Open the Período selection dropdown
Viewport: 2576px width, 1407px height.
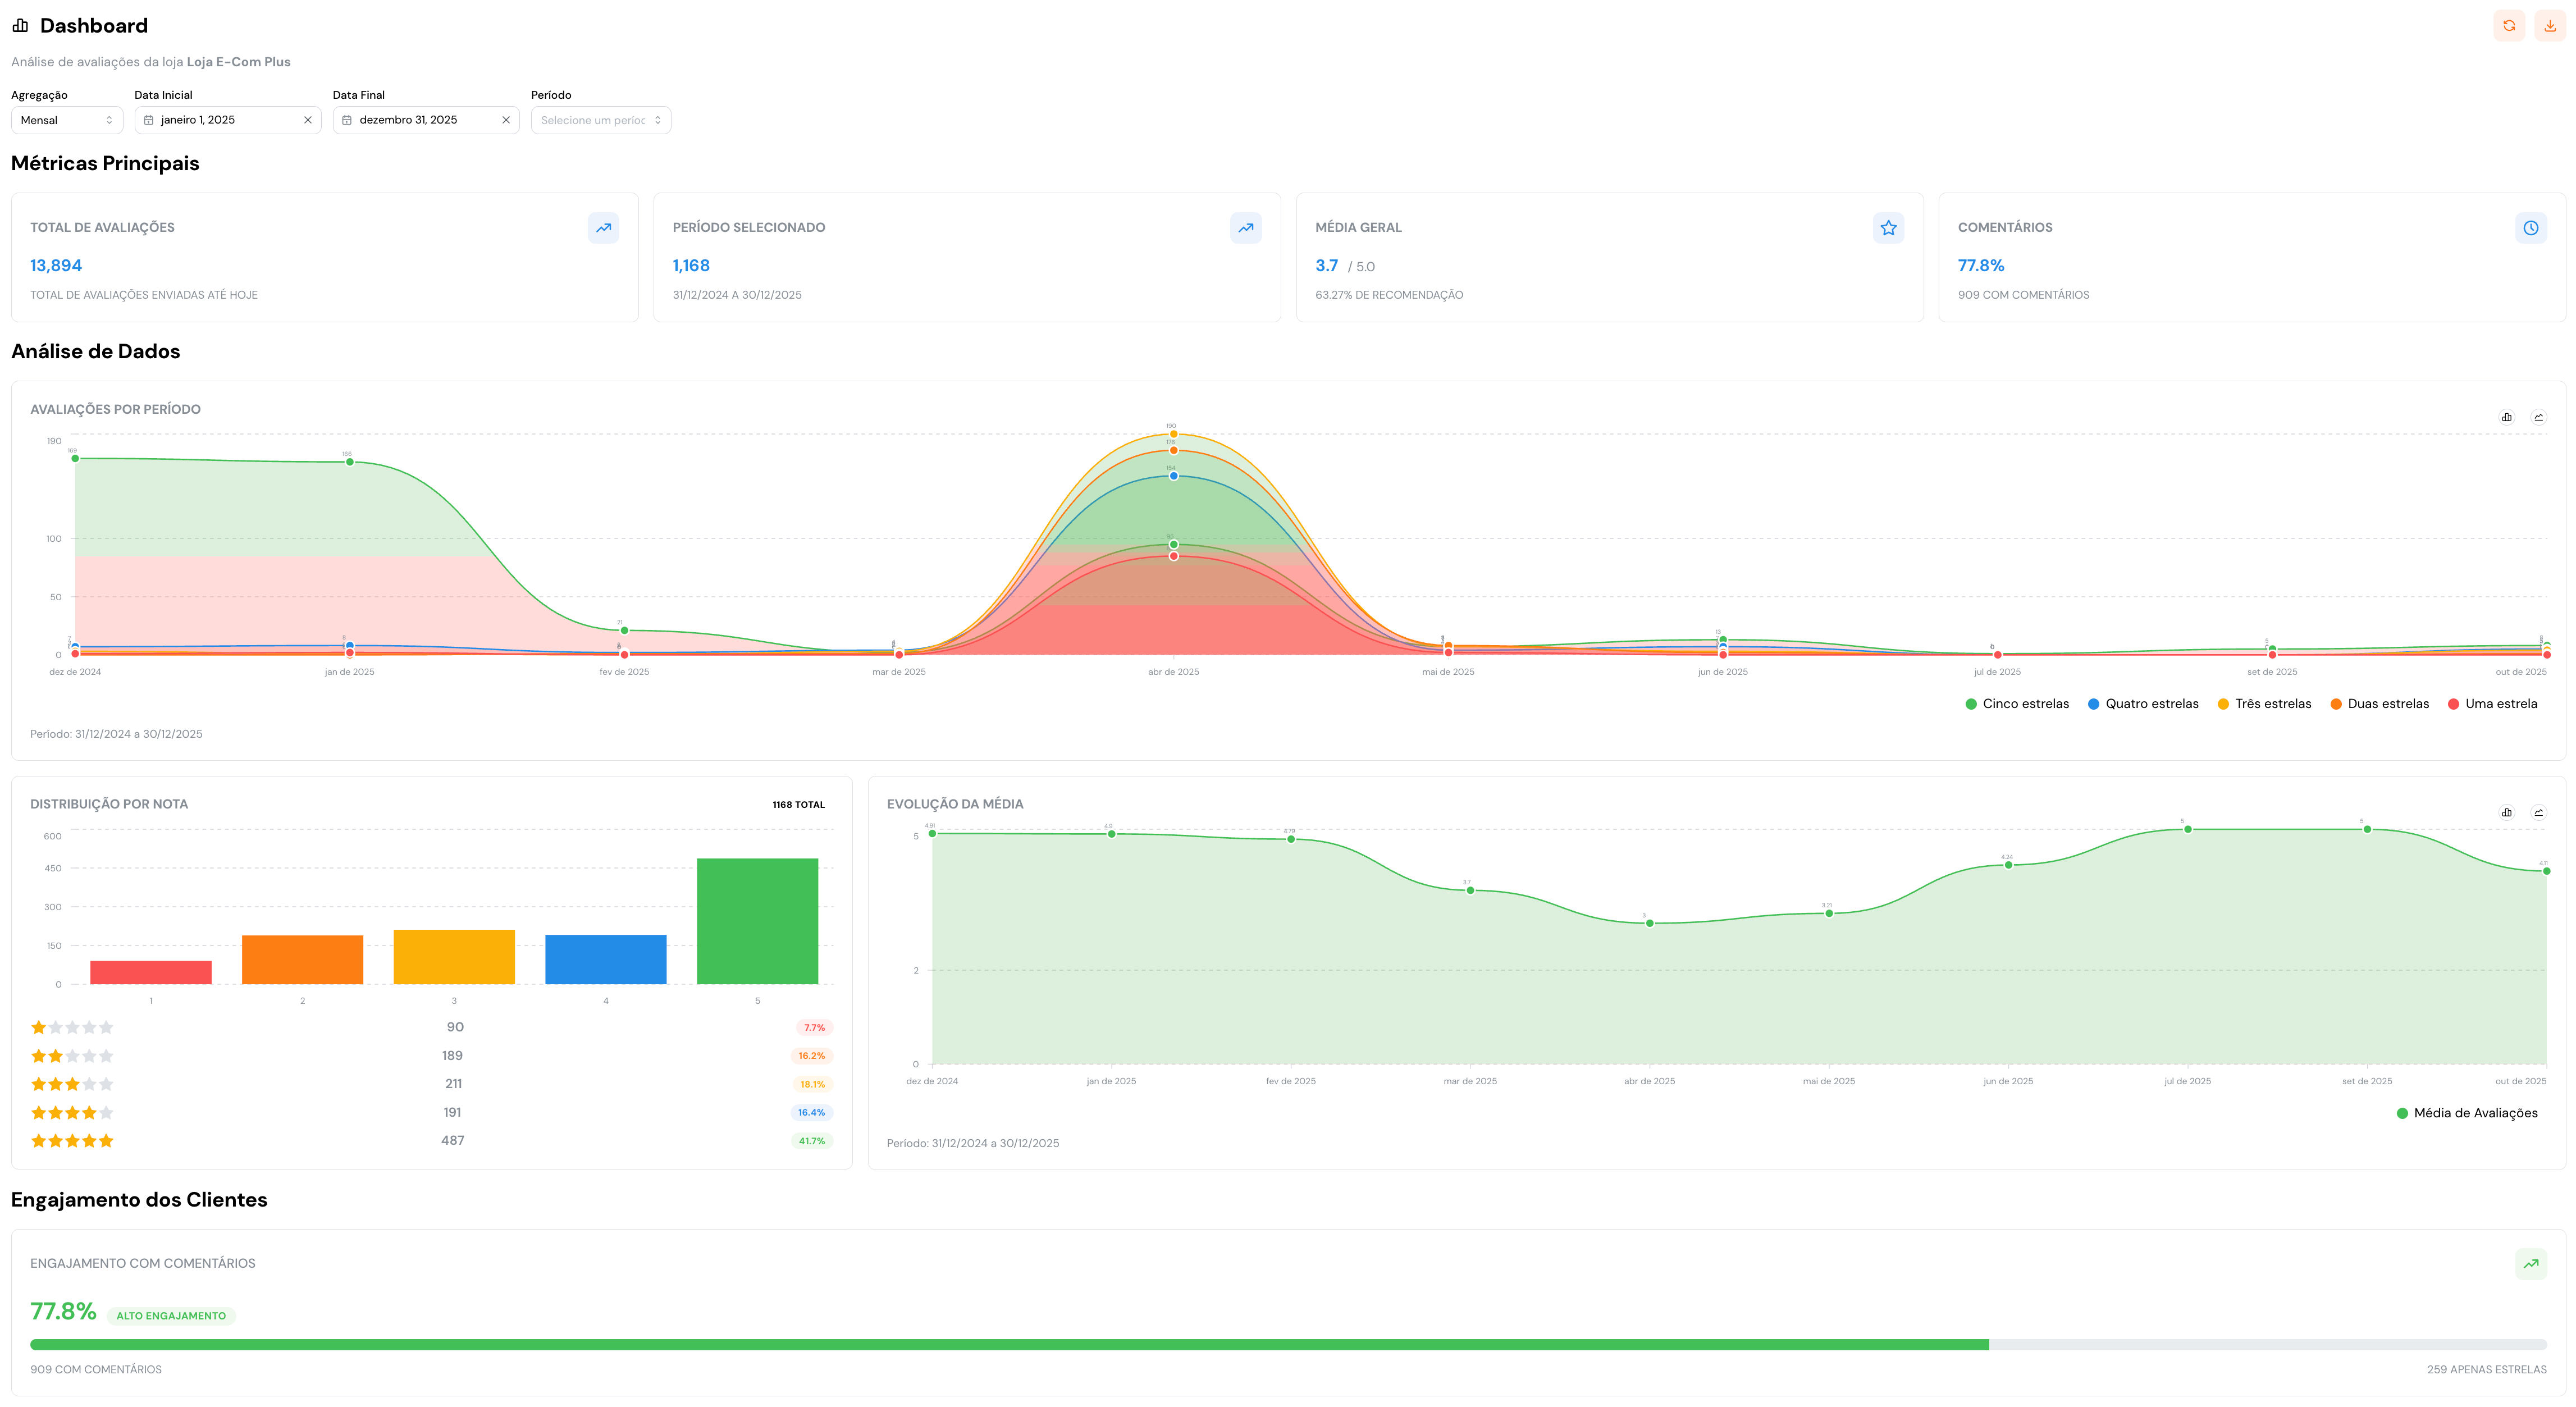[600, 120]
